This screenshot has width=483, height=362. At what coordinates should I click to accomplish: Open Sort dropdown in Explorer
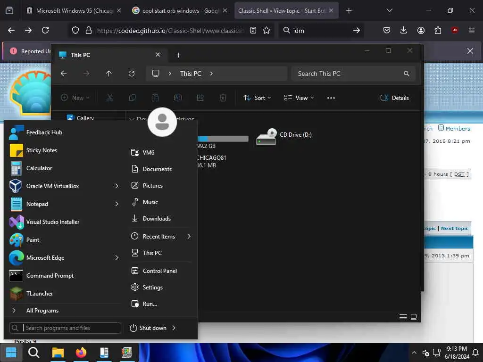[257, 98]
